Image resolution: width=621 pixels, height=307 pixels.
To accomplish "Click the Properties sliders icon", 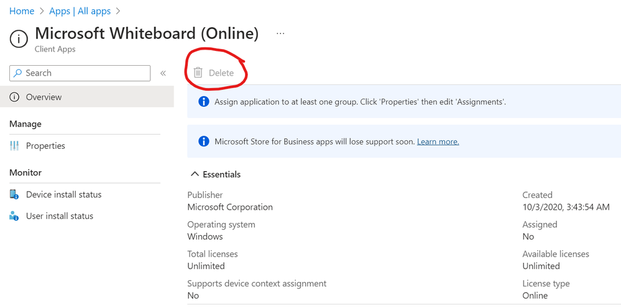I will (14, 146).
